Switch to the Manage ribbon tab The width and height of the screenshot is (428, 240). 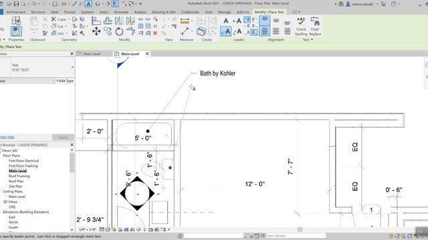pos(225,12)
